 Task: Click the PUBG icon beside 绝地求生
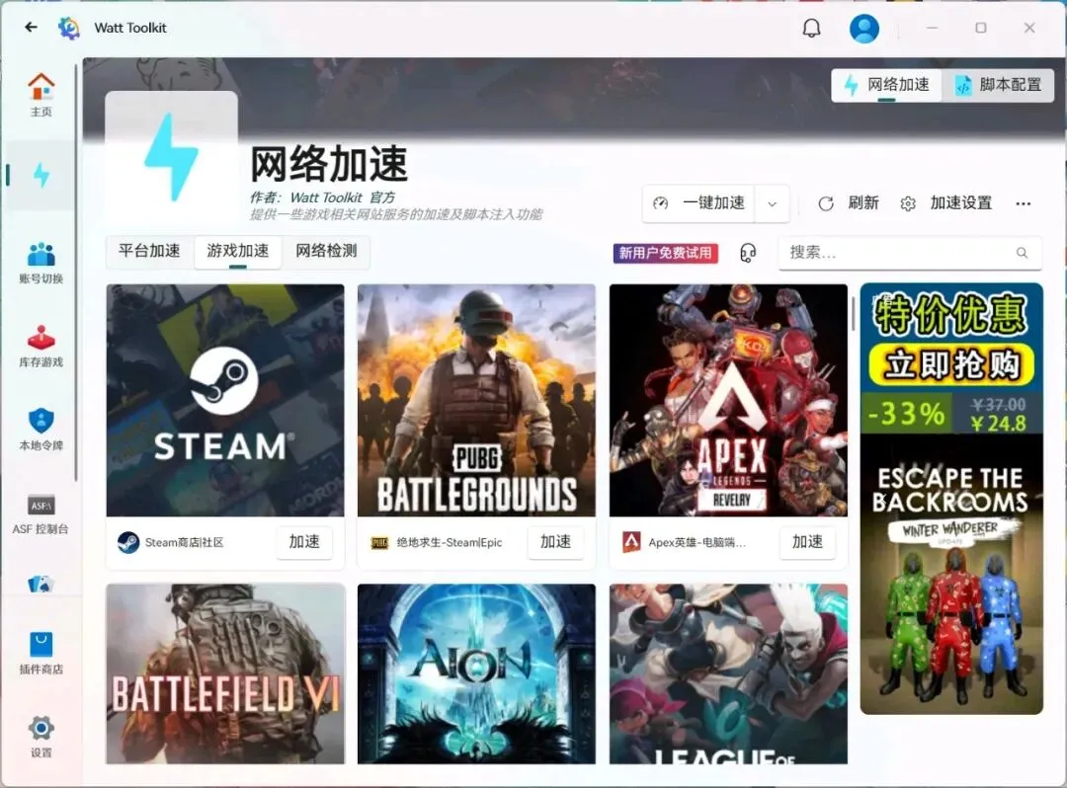(379, 542)
